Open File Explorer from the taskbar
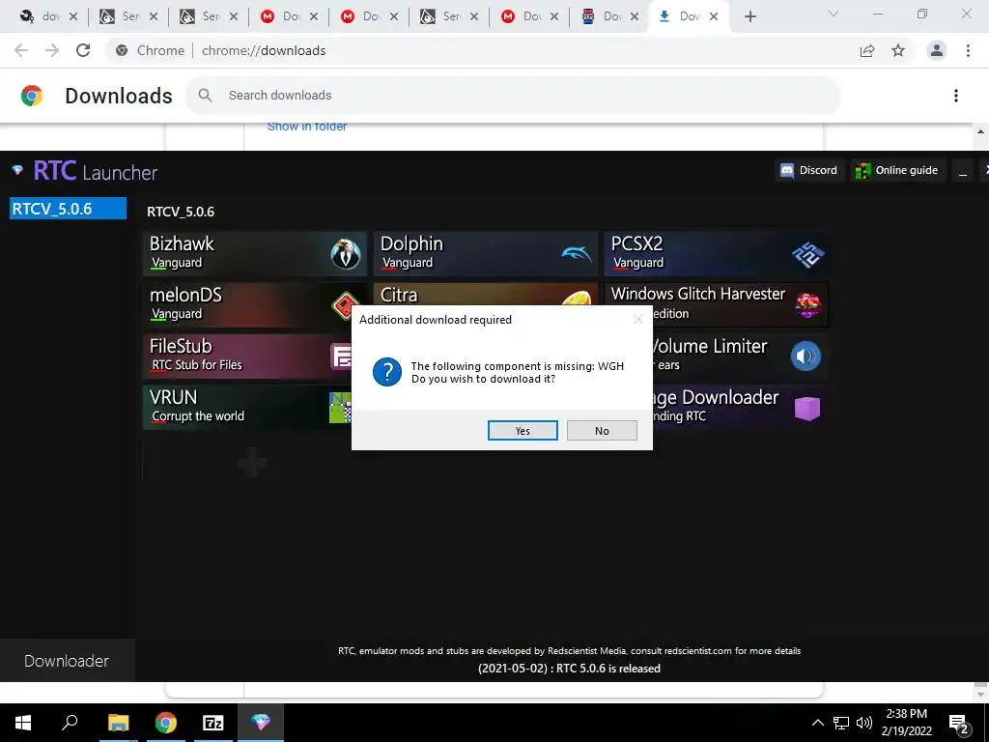 (x=118, y=723)
